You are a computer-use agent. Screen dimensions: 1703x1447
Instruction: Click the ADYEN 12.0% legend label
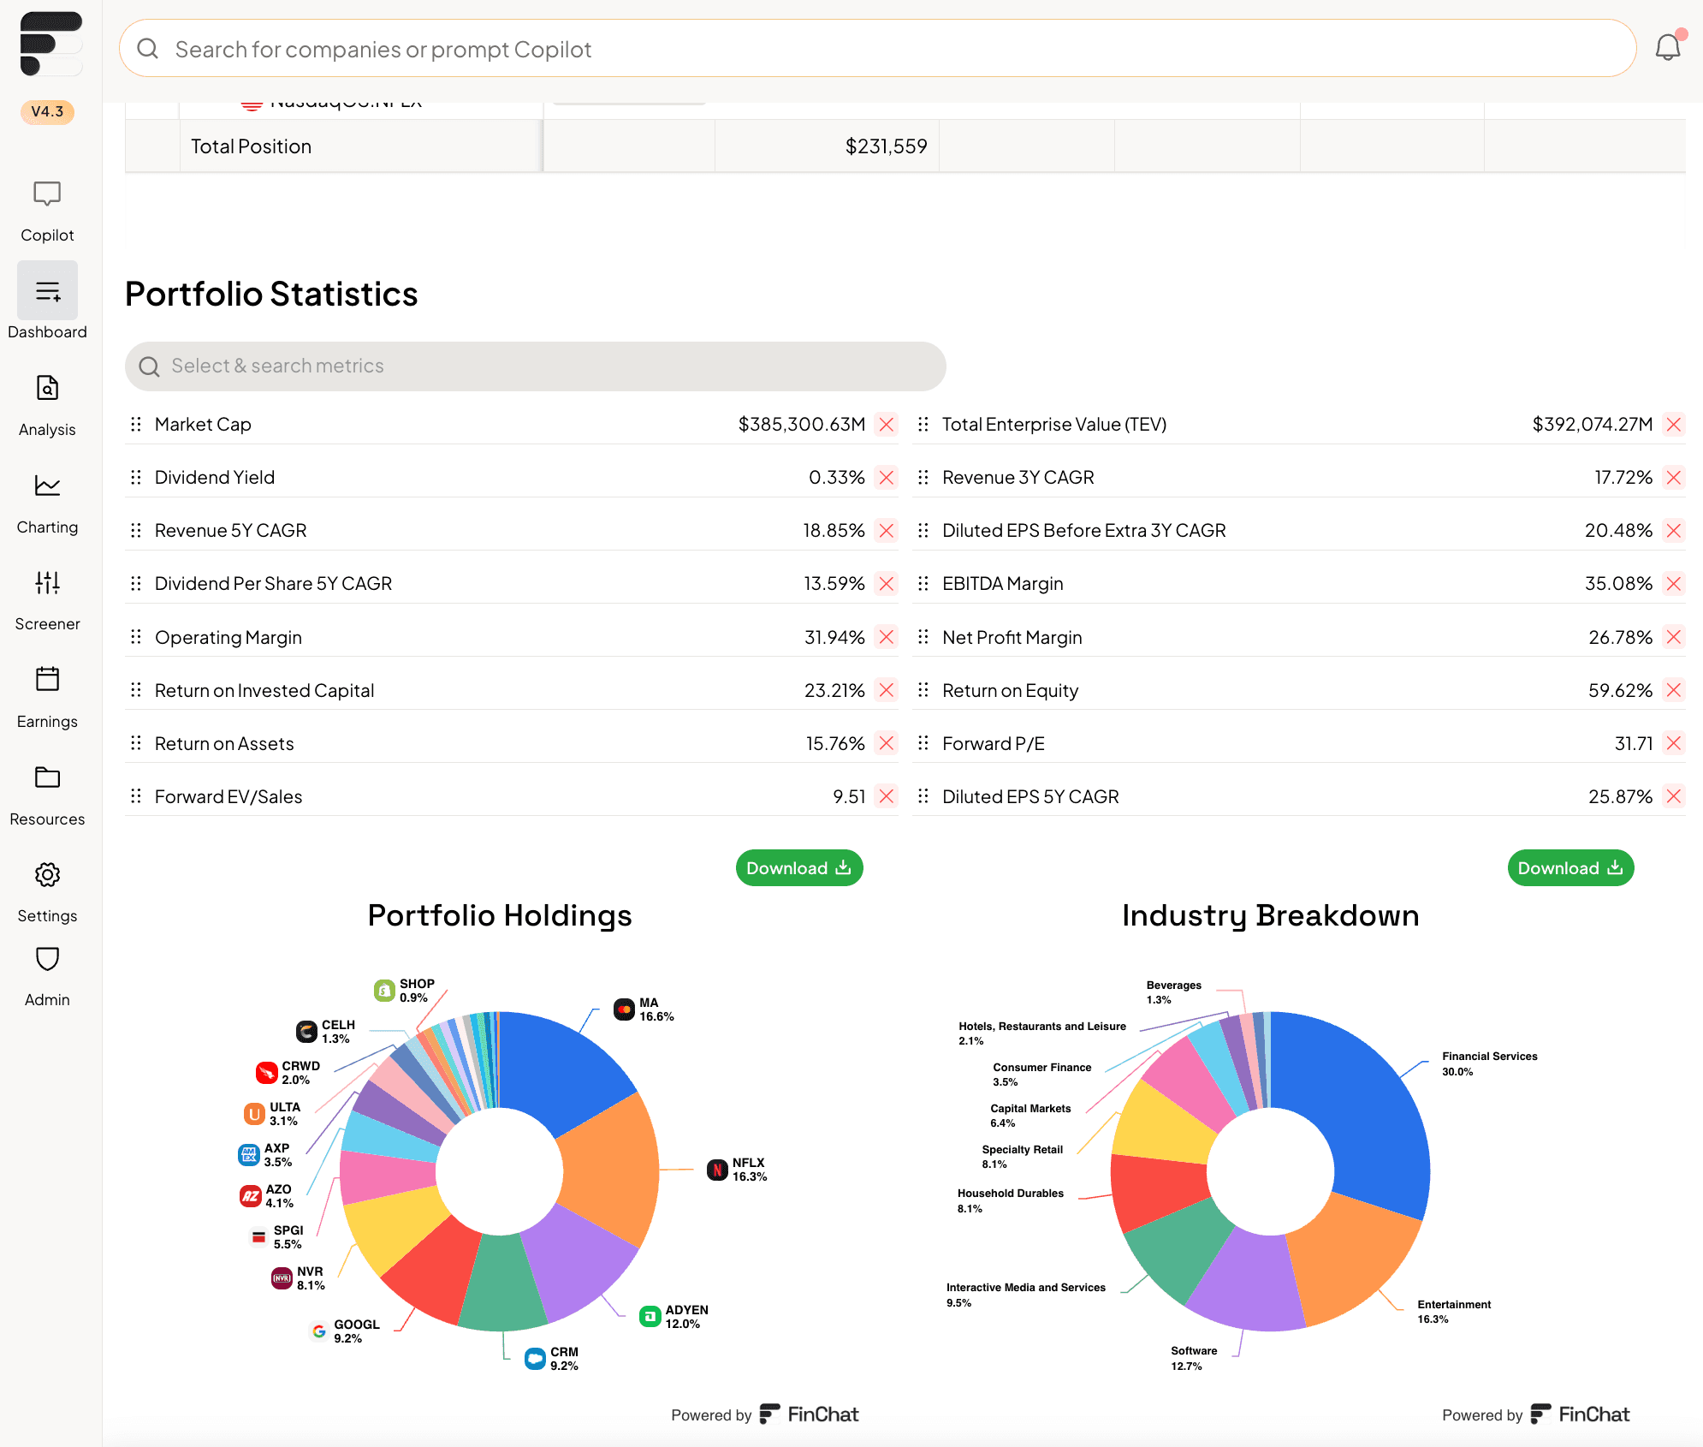pyautogui.click(x=674, y=1317)
